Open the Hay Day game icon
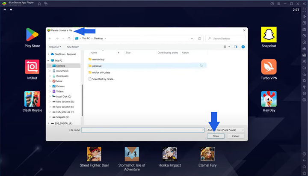 point(269,99)
